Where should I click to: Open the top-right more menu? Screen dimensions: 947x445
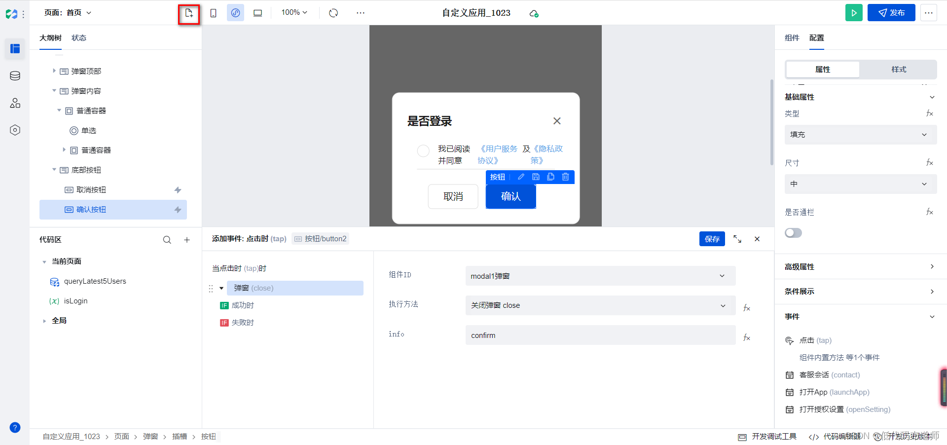[x=929, y=13]
